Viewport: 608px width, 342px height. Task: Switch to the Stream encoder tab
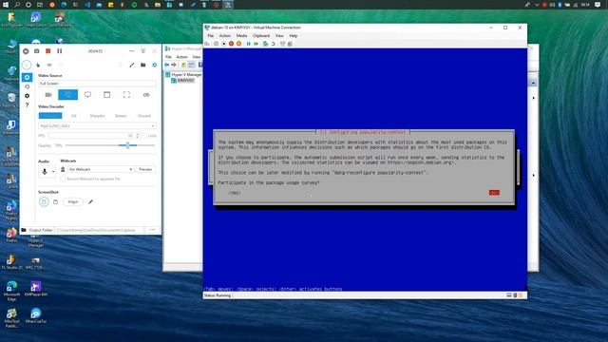[x=121, y=116]
